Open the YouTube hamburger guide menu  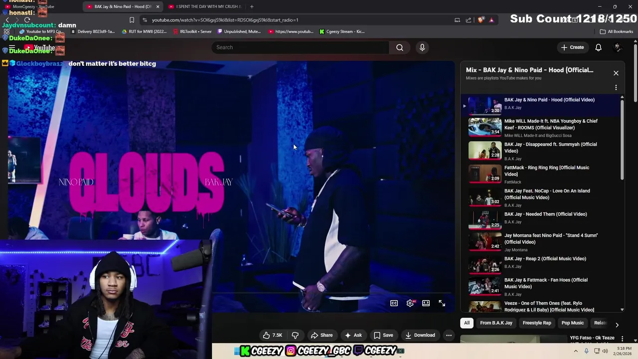(12, 48)
